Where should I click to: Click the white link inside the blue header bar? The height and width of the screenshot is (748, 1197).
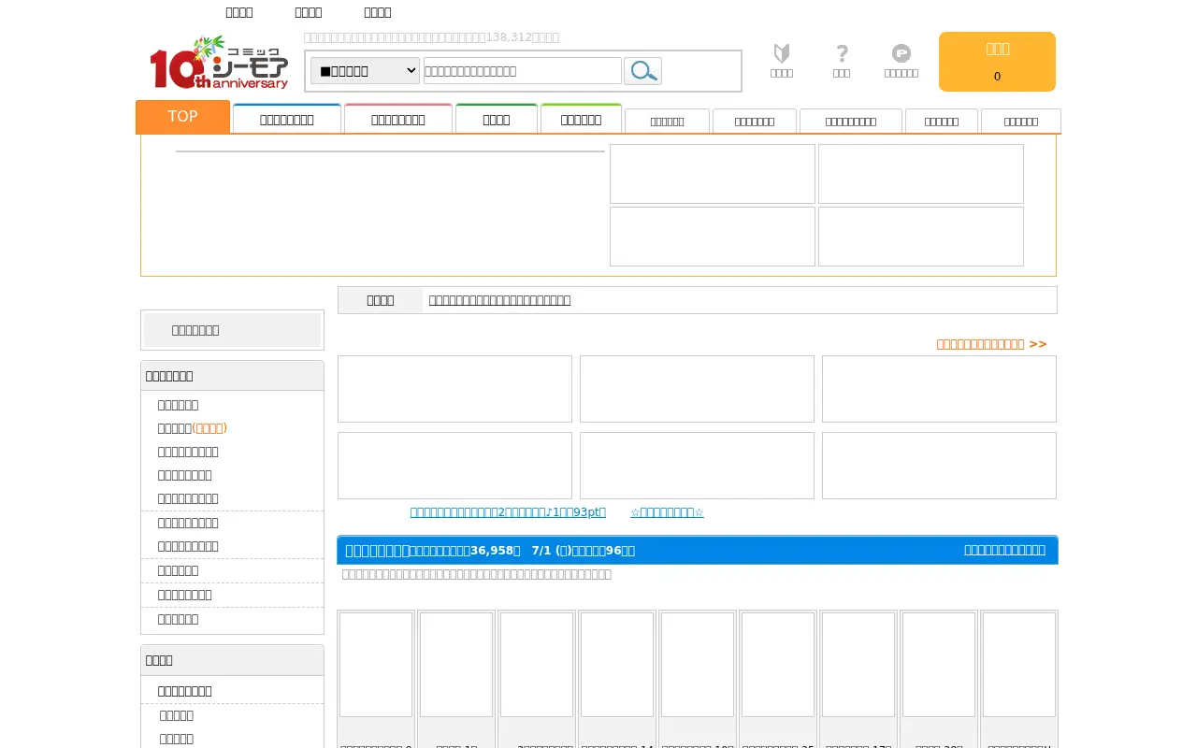point(1004,550)
